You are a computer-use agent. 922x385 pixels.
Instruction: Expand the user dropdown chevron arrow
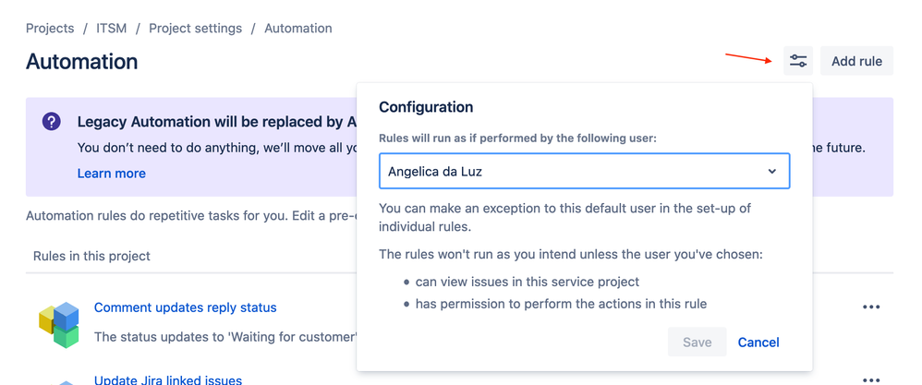[772, 172]
